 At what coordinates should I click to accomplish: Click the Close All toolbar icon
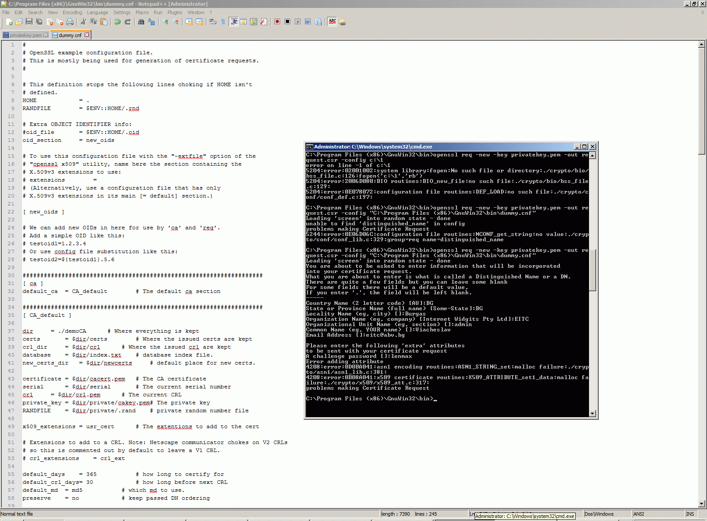[60, 22]
